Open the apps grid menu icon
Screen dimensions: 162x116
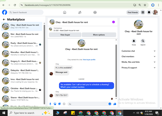click(143, 12)
